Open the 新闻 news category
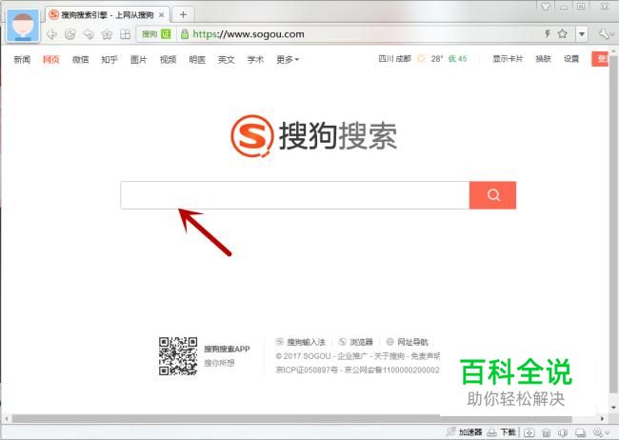The image size is (619, 440). pos(22,60)
